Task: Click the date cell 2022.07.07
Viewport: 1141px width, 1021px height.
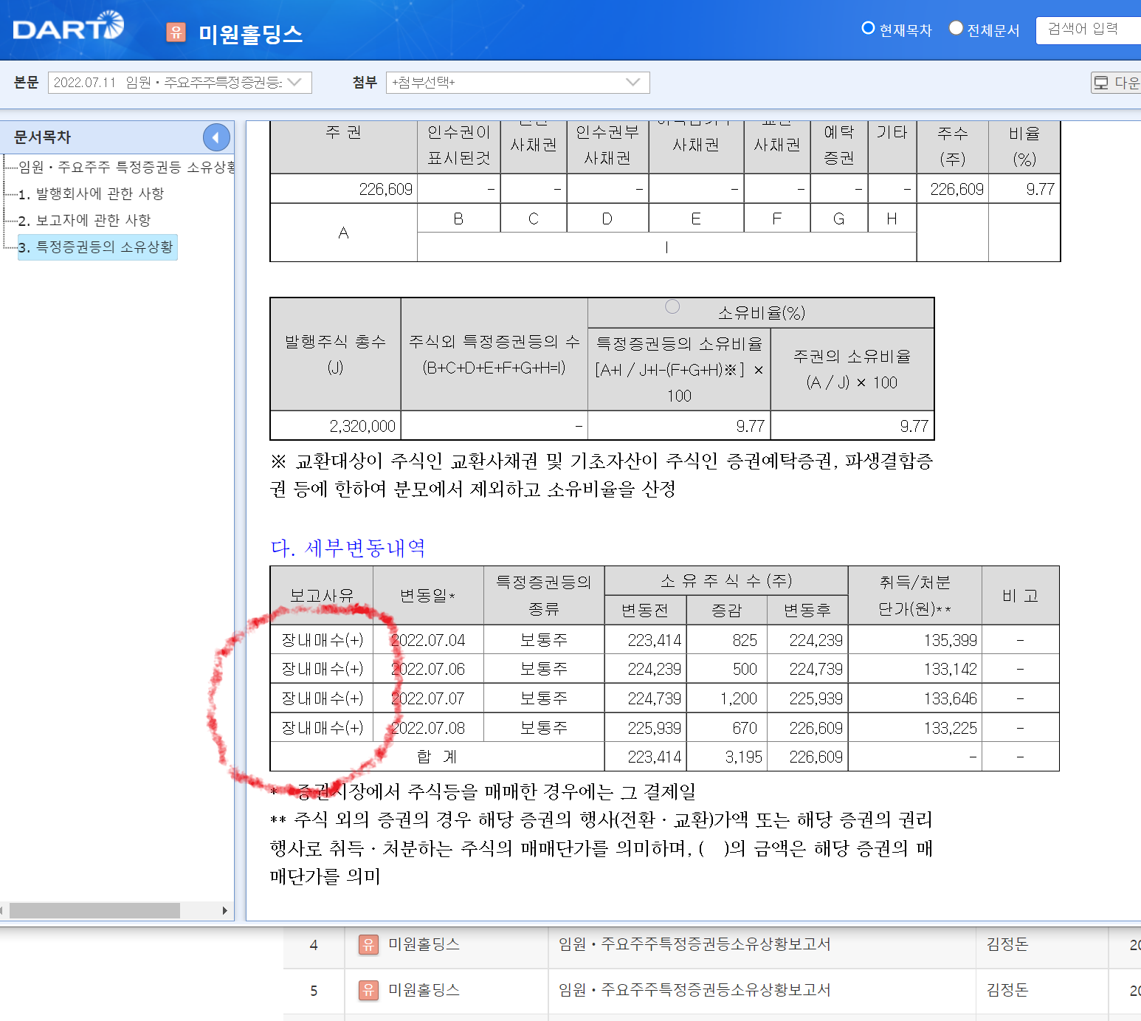Action: (x=428, y=698)
